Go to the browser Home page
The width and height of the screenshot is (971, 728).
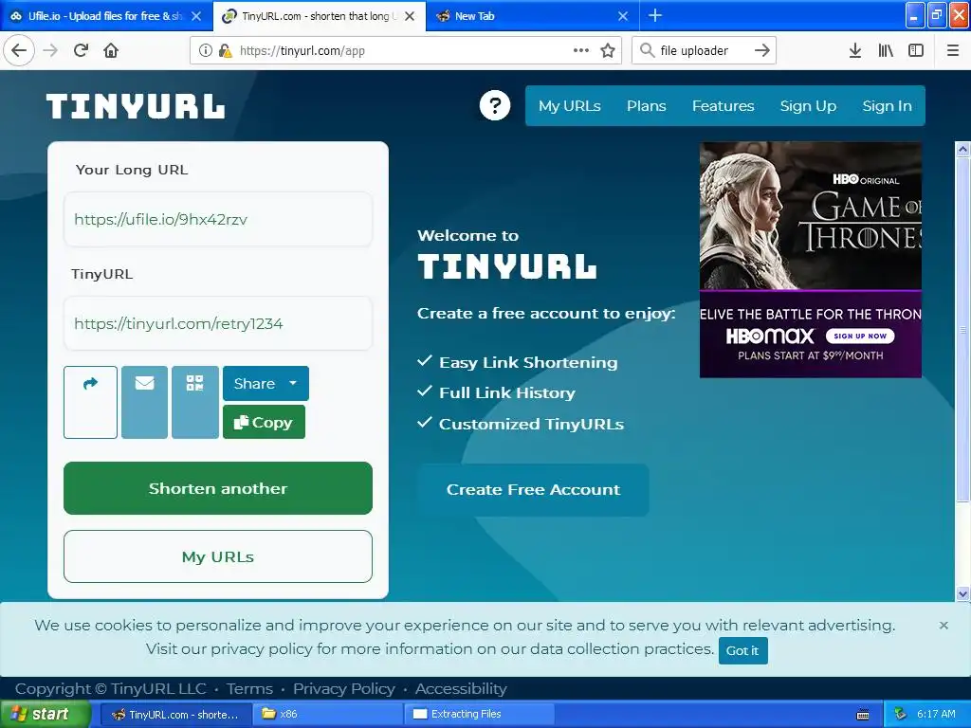111,51
